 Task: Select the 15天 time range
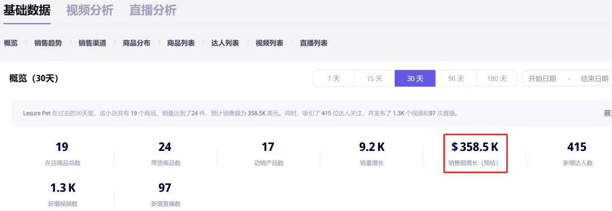pyautogui.click(x=375, y=78)
